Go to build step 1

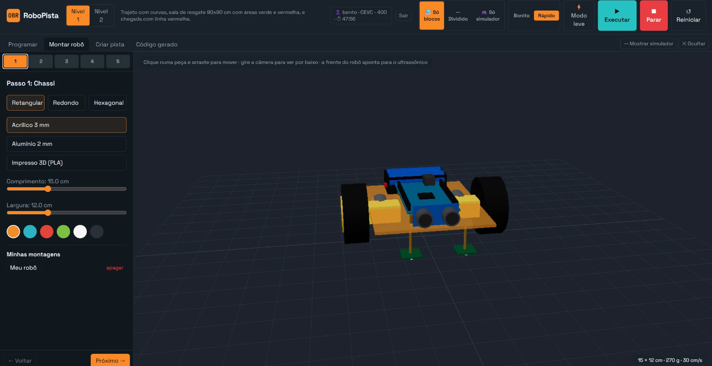(15, 61)
